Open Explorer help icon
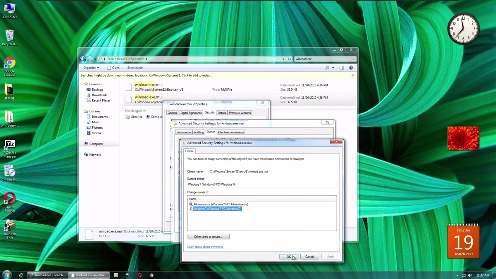This screenshot has height=279, width=496. click(351, 68)
